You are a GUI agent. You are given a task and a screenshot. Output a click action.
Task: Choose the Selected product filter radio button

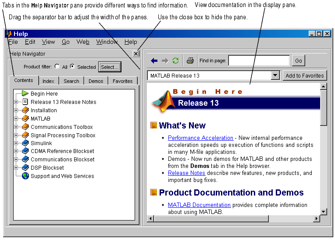(x=73, y=67)
